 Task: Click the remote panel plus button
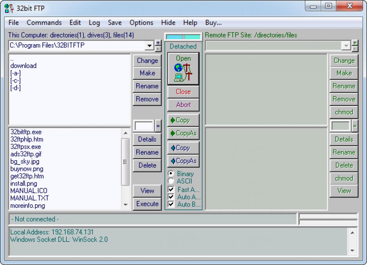click(x=355, y=43)
